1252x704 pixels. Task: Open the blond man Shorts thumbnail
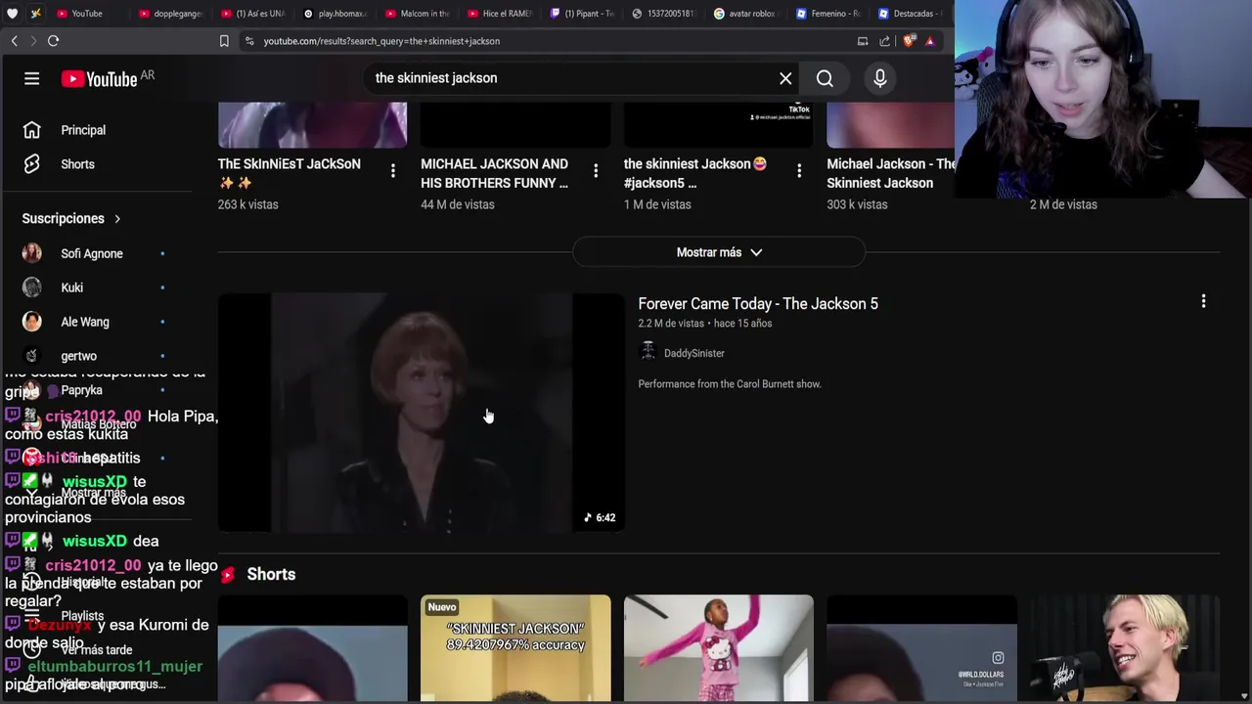click(1125, 648)
